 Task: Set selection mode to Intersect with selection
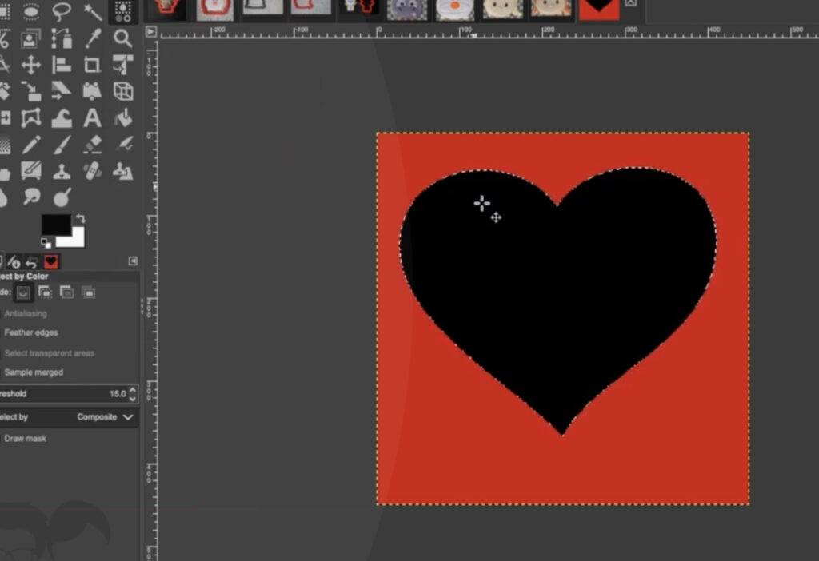(89, 292)
